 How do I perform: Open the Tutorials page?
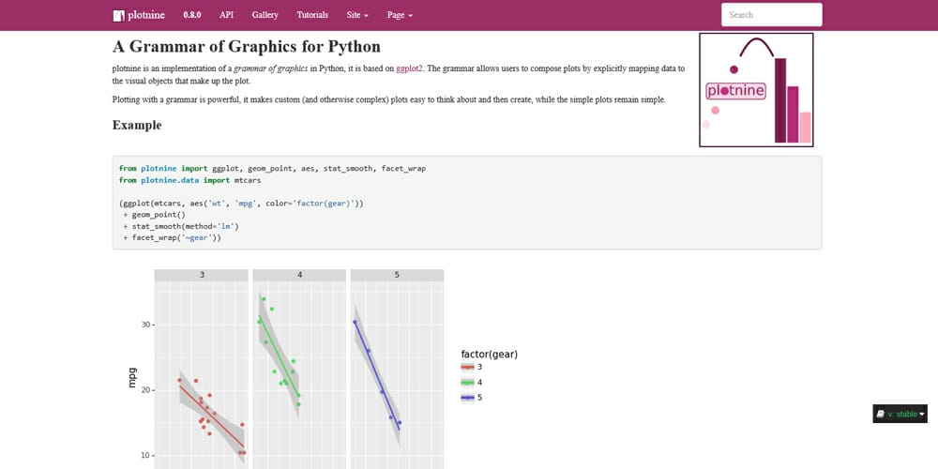click(x=312, y=15)
